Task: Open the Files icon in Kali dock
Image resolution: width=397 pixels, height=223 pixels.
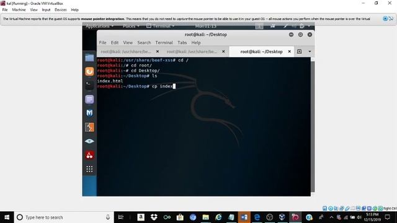Action: (x=89, y=58)
